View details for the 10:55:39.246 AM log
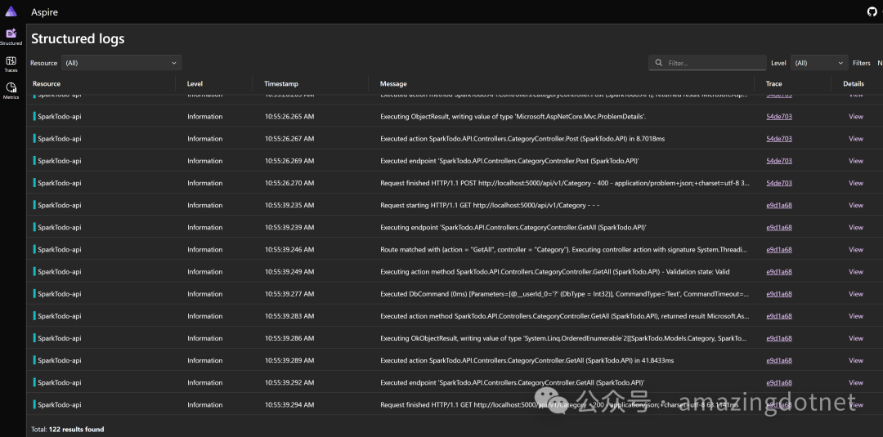 pos(856,250)
